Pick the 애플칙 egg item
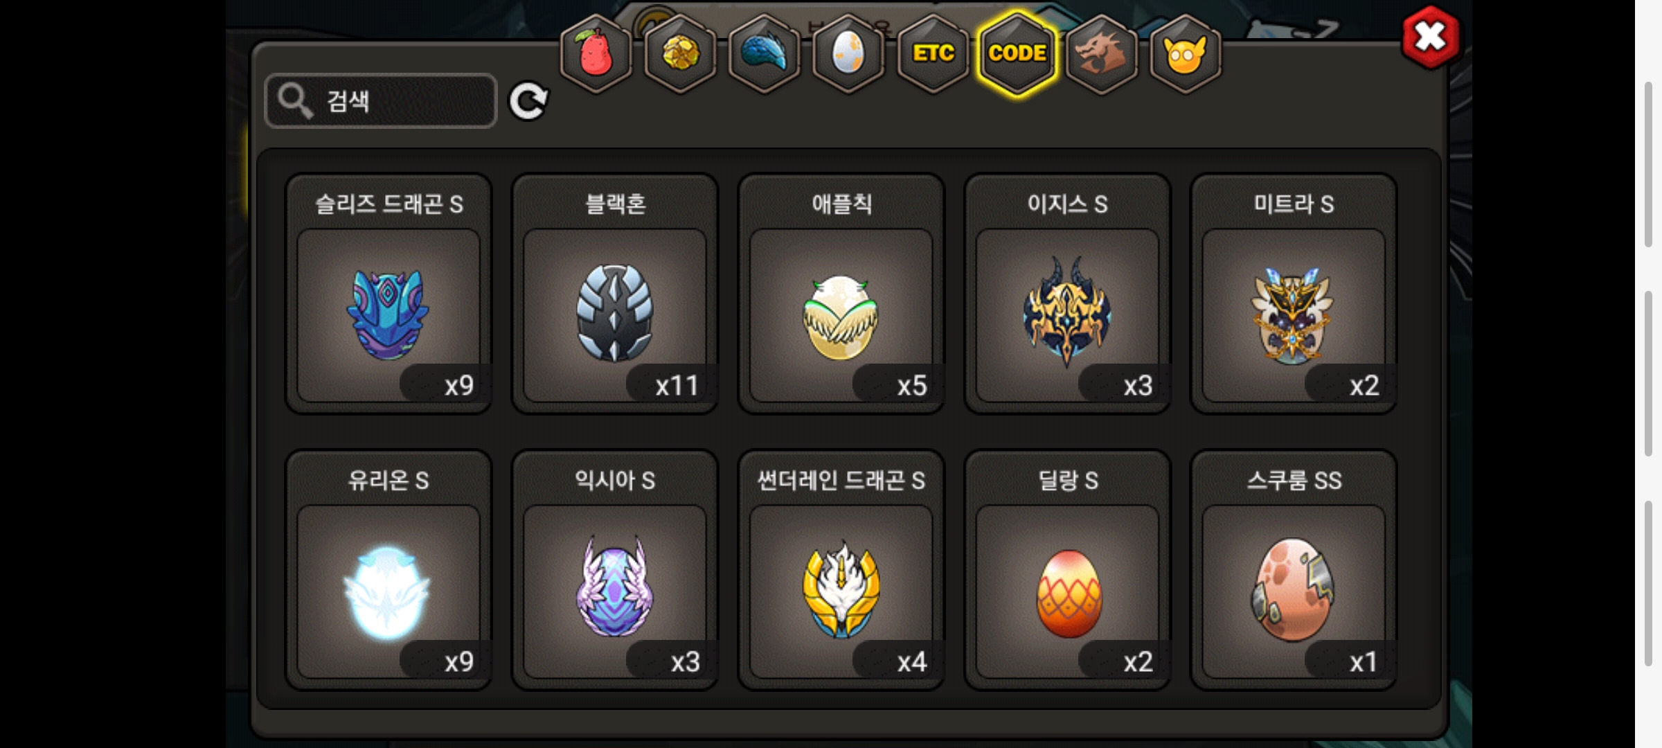The height and width of the screenshot is (748, 1662). 841,294
